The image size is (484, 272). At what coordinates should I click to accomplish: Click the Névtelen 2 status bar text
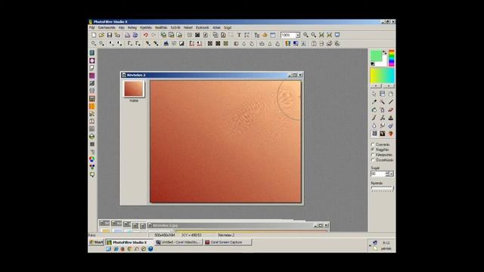click(226, 235)
